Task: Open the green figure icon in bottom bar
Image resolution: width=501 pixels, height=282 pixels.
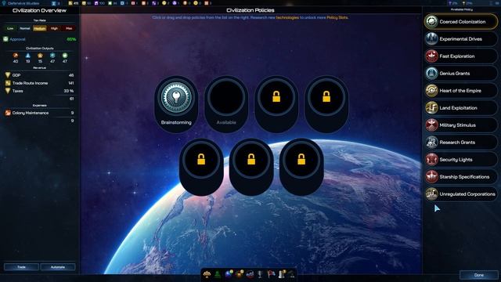Action: point(218,274)
